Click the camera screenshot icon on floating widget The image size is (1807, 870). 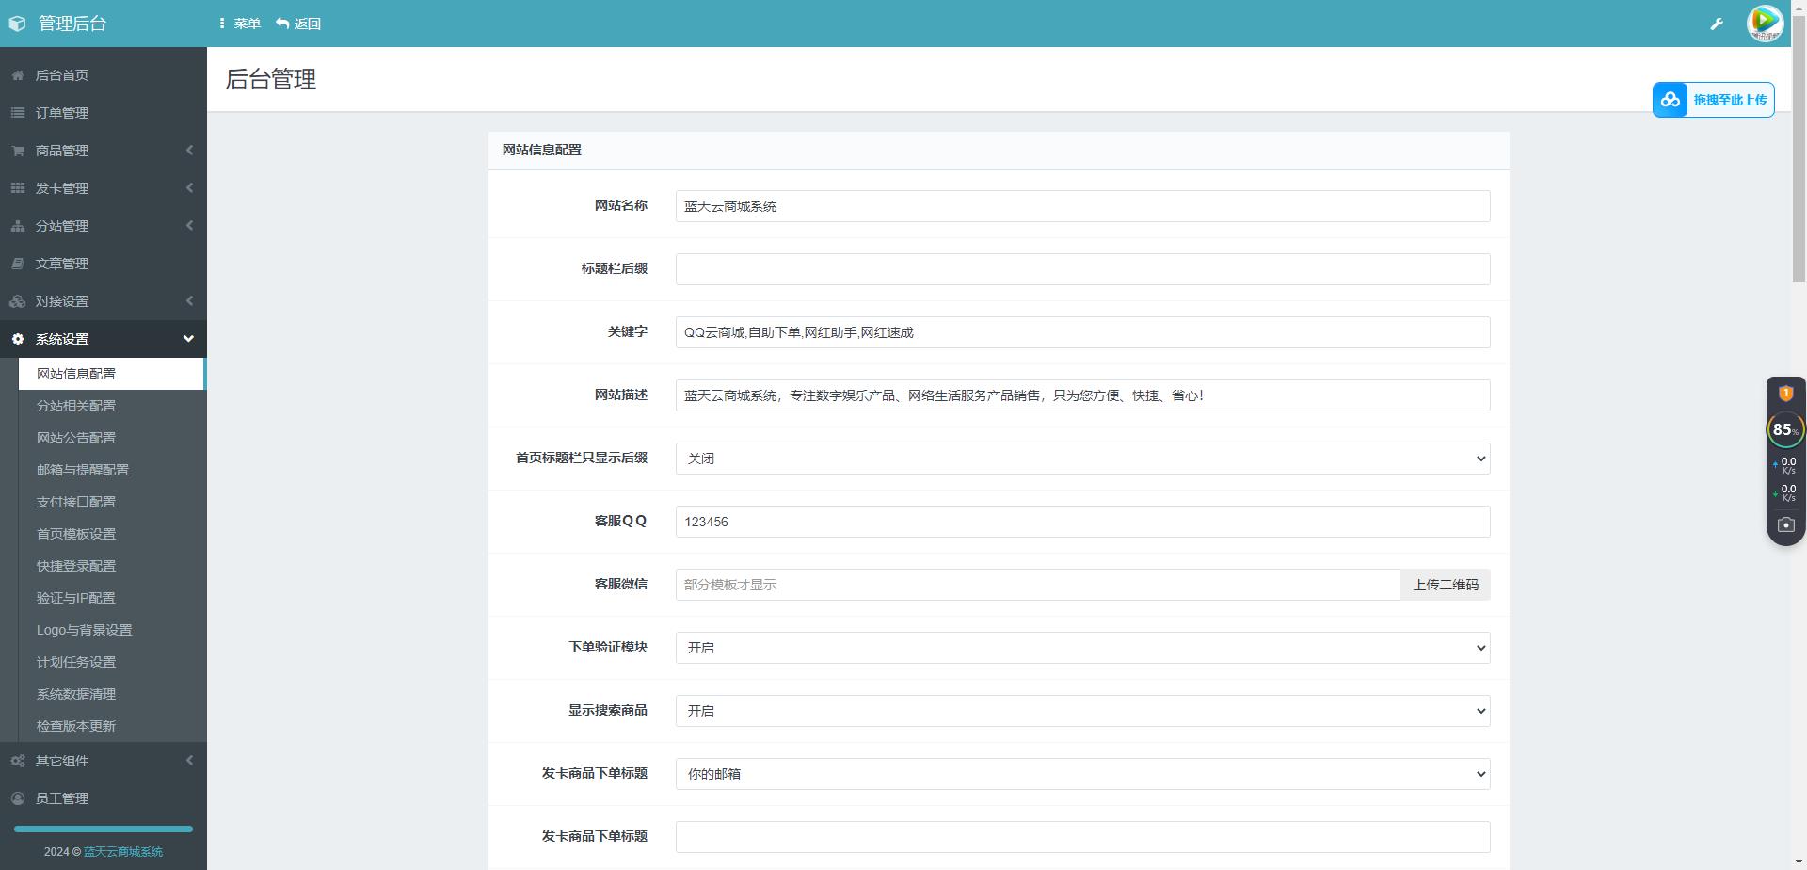[x=1785, y=524]
